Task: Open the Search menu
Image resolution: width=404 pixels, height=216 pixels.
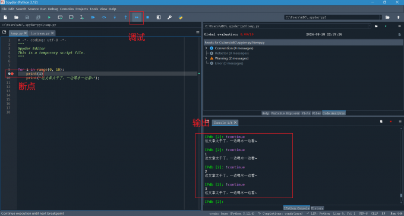Action: (21, 9)
